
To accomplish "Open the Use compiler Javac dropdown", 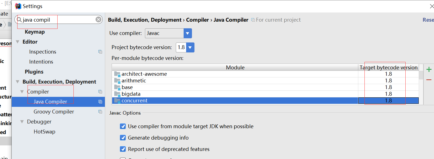I will click(x=188, y=33).
